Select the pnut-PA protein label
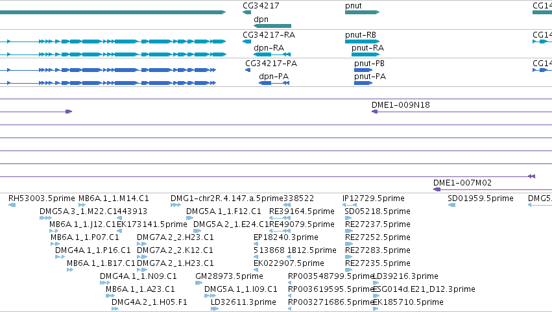 click(x=370, y=77)
